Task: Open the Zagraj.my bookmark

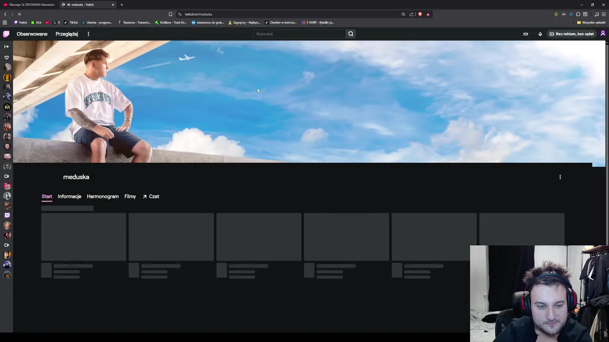Action: (244, 22)
